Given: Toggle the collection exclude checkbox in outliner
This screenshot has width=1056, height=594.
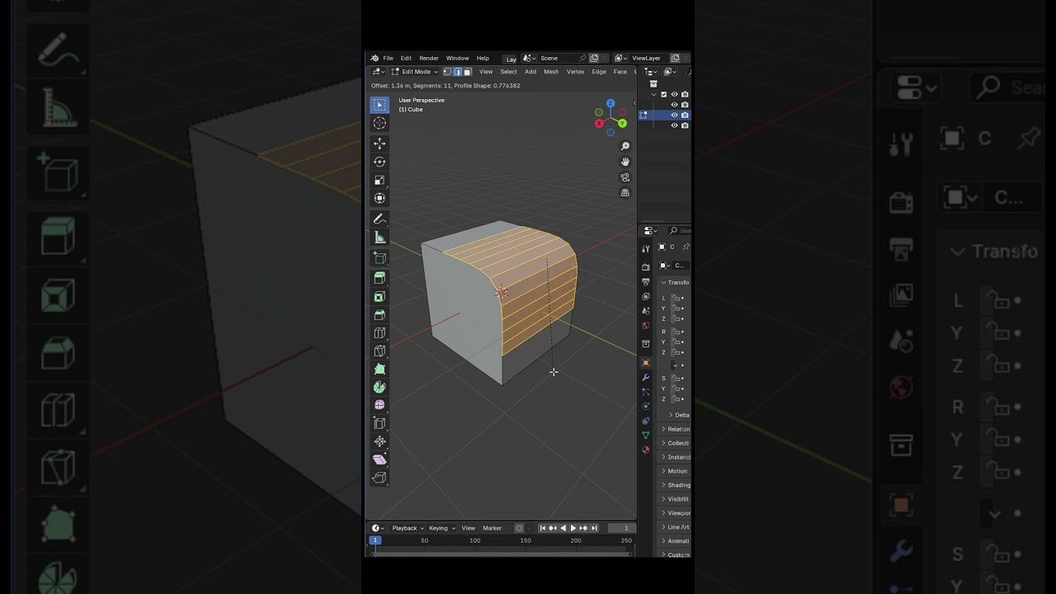Looking at the screenshot, I should pos(664,94).
